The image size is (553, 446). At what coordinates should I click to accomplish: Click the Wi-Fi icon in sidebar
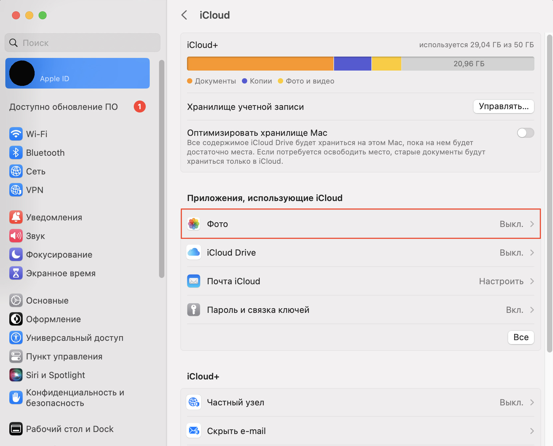(x=16, y=134)
